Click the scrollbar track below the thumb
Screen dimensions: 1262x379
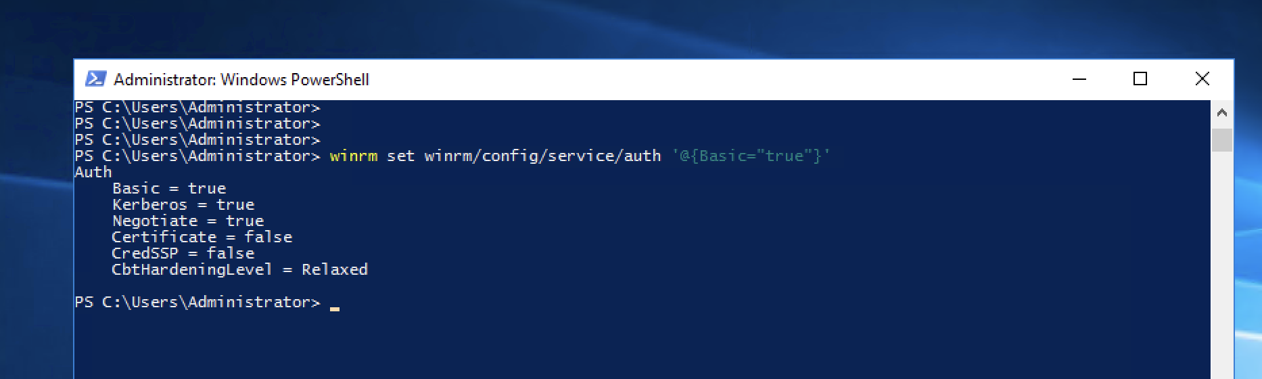[x=1221, y=271]
